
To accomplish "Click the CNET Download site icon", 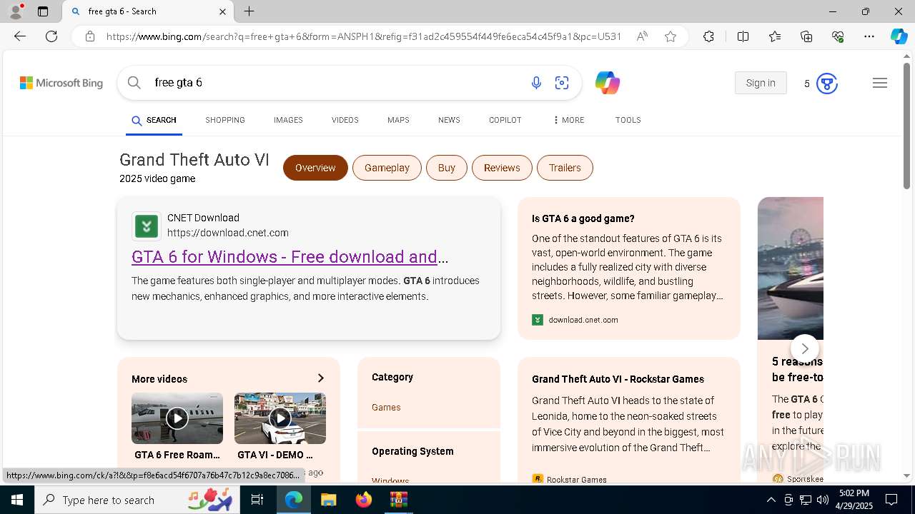I will click(147, 226).
